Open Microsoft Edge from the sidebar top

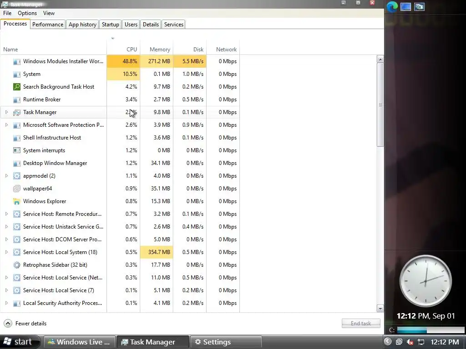coord(392,6)
